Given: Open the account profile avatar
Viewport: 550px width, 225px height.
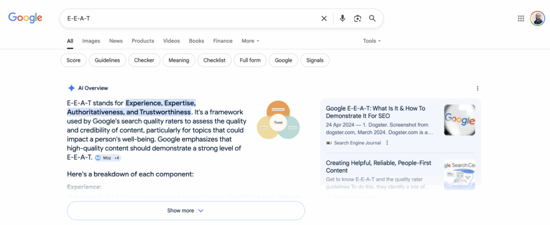Looking at the screenshot, I should pos(537,19).
